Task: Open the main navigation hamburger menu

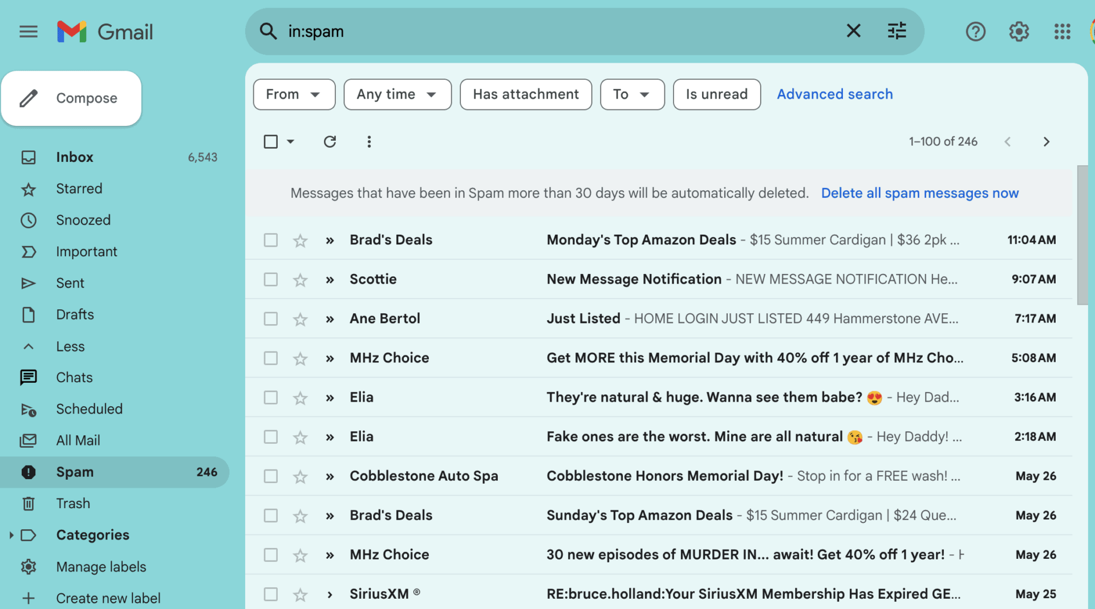Action: (x=28, y=32)
